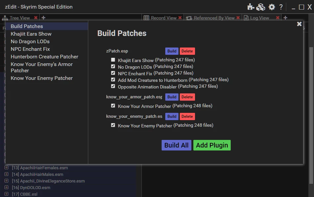This screenshot has width=314, height=197.
Task: Click the Log View document icon
Action: tap(246, 18)
